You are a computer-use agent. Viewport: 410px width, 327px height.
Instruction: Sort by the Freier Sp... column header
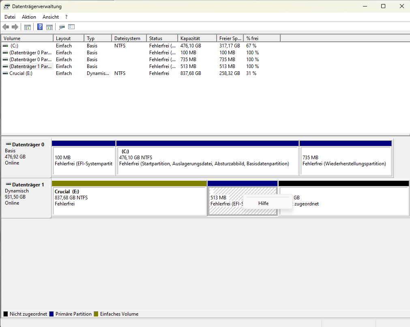(230, 38)
